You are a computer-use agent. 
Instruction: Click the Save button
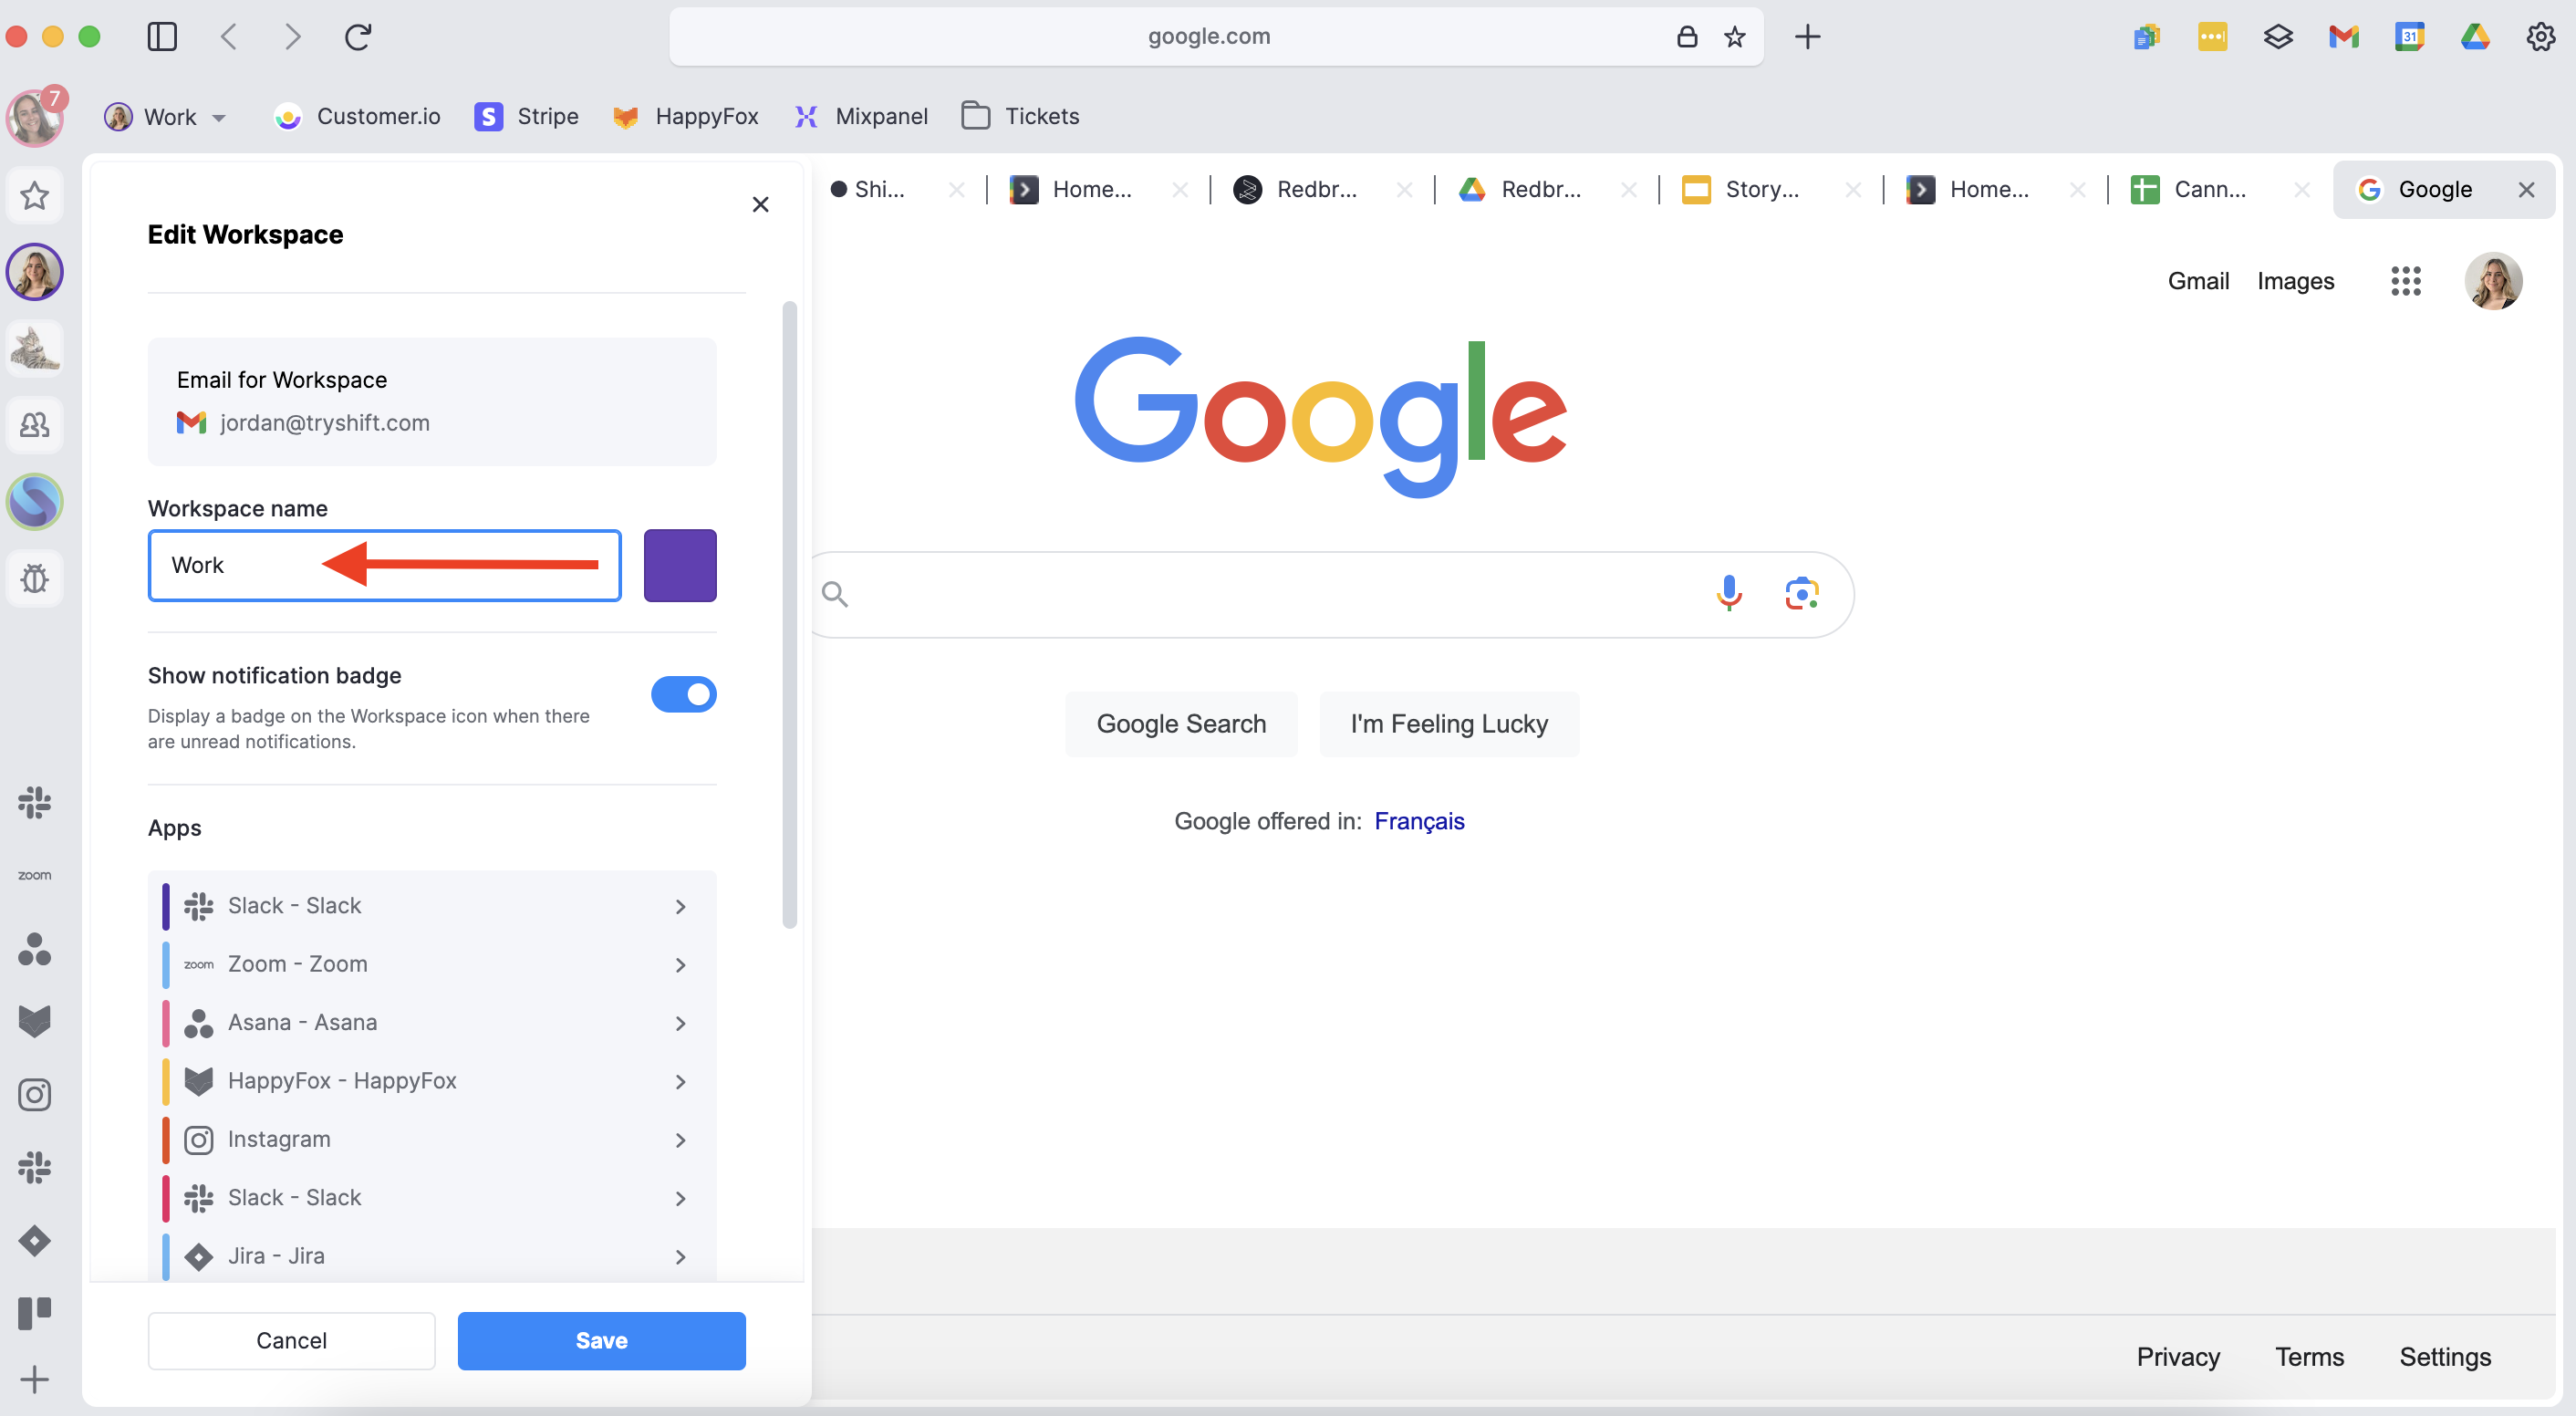pyautogui.click(x=602, y=1340)
